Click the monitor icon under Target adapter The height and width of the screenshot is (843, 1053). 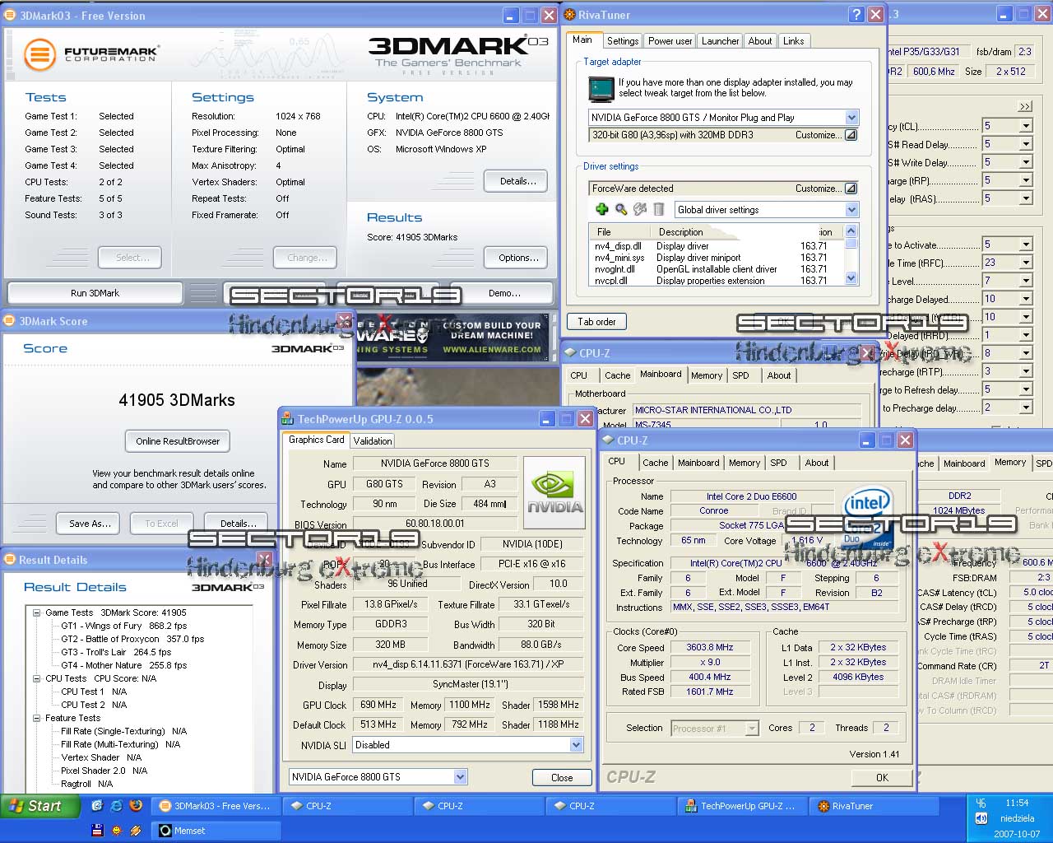601,88
